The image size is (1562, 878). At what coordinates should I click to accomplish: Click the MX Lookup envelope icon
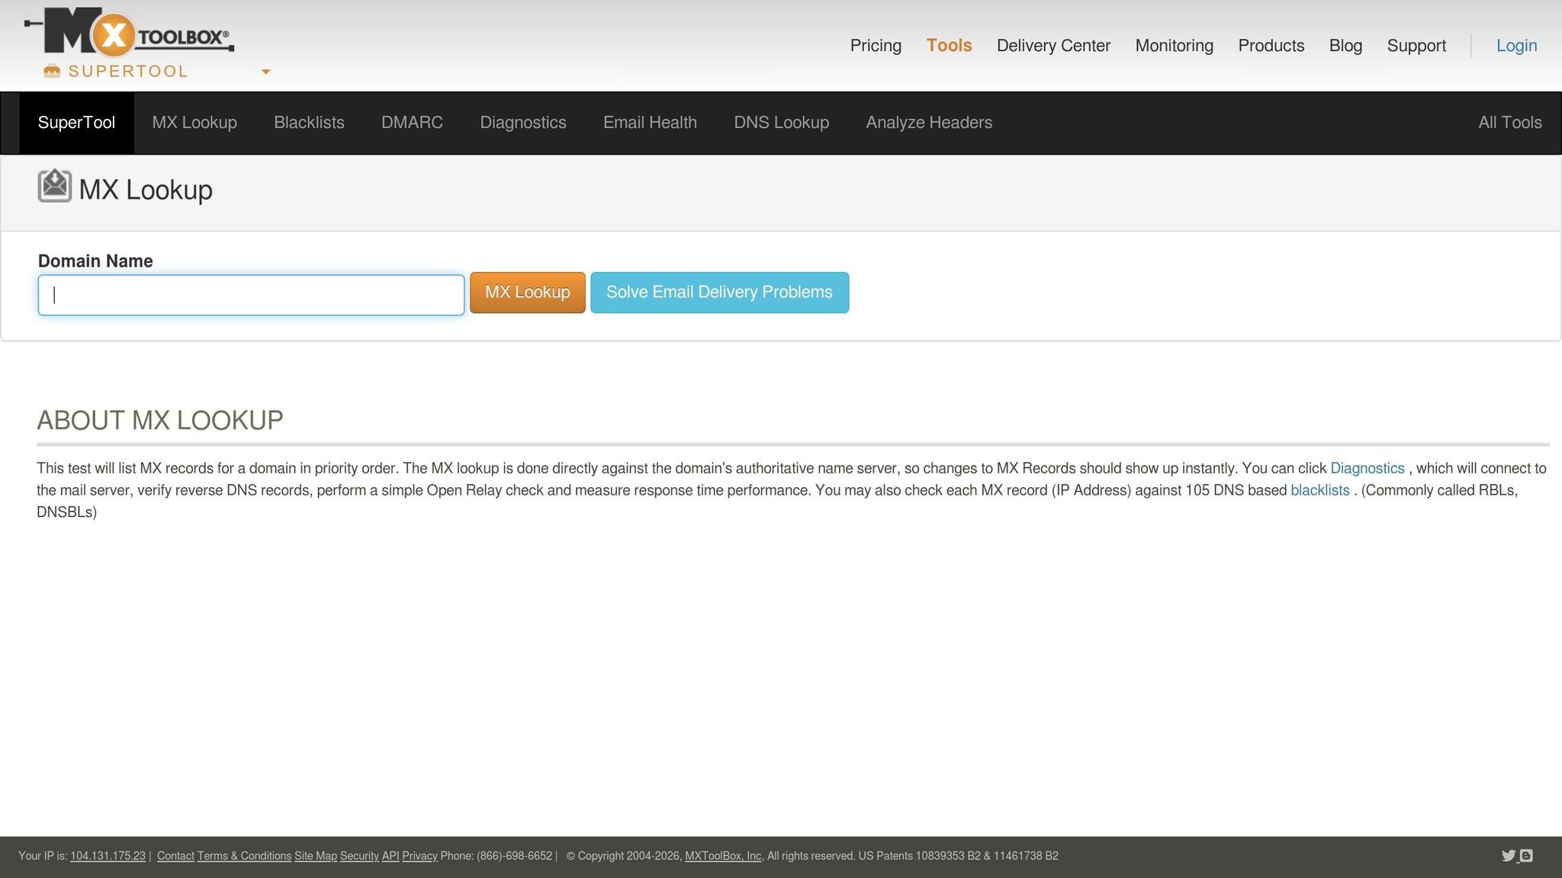click(54, 186)
